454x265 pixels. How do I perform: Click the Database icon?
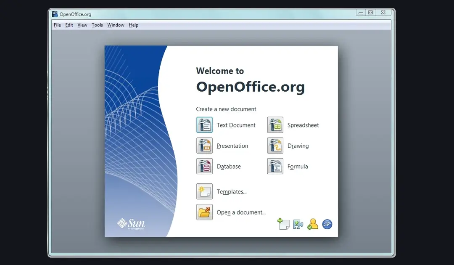[x=204, y=166]
